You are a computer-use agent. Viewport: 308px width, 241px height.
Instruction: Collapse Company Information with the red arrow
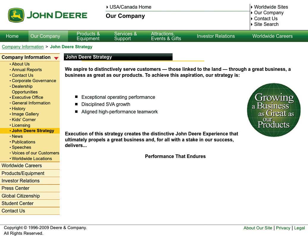click(56, 58)
